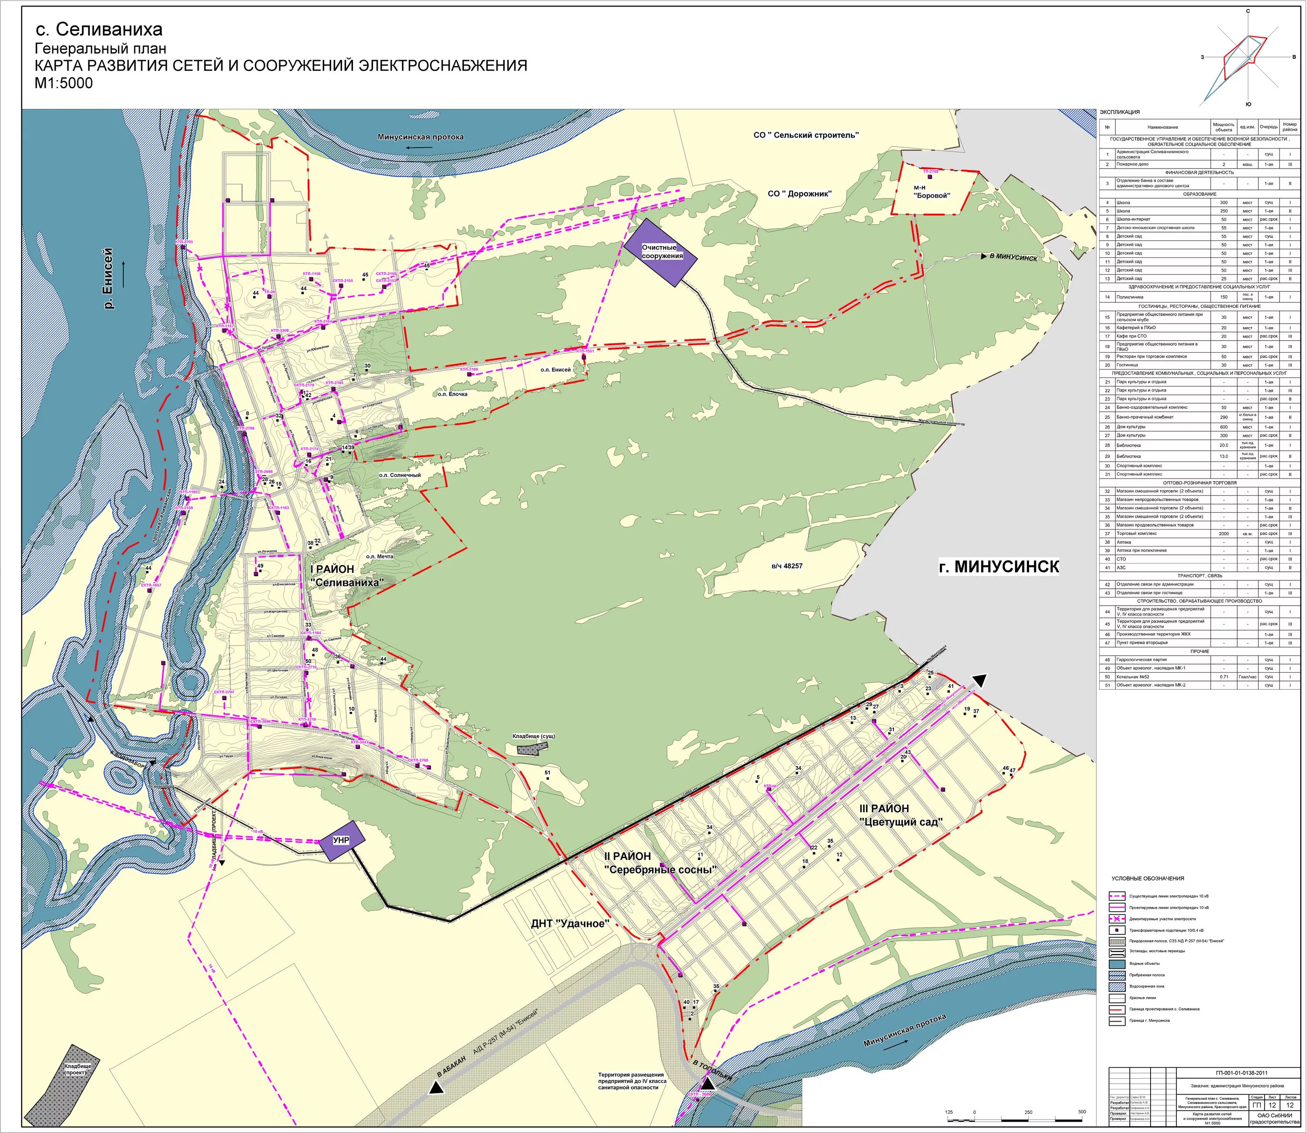Screen dimensions: 1307x1133
Task: Click the roadside strip Р-257 legend symbol
Action: (1118, 941)
